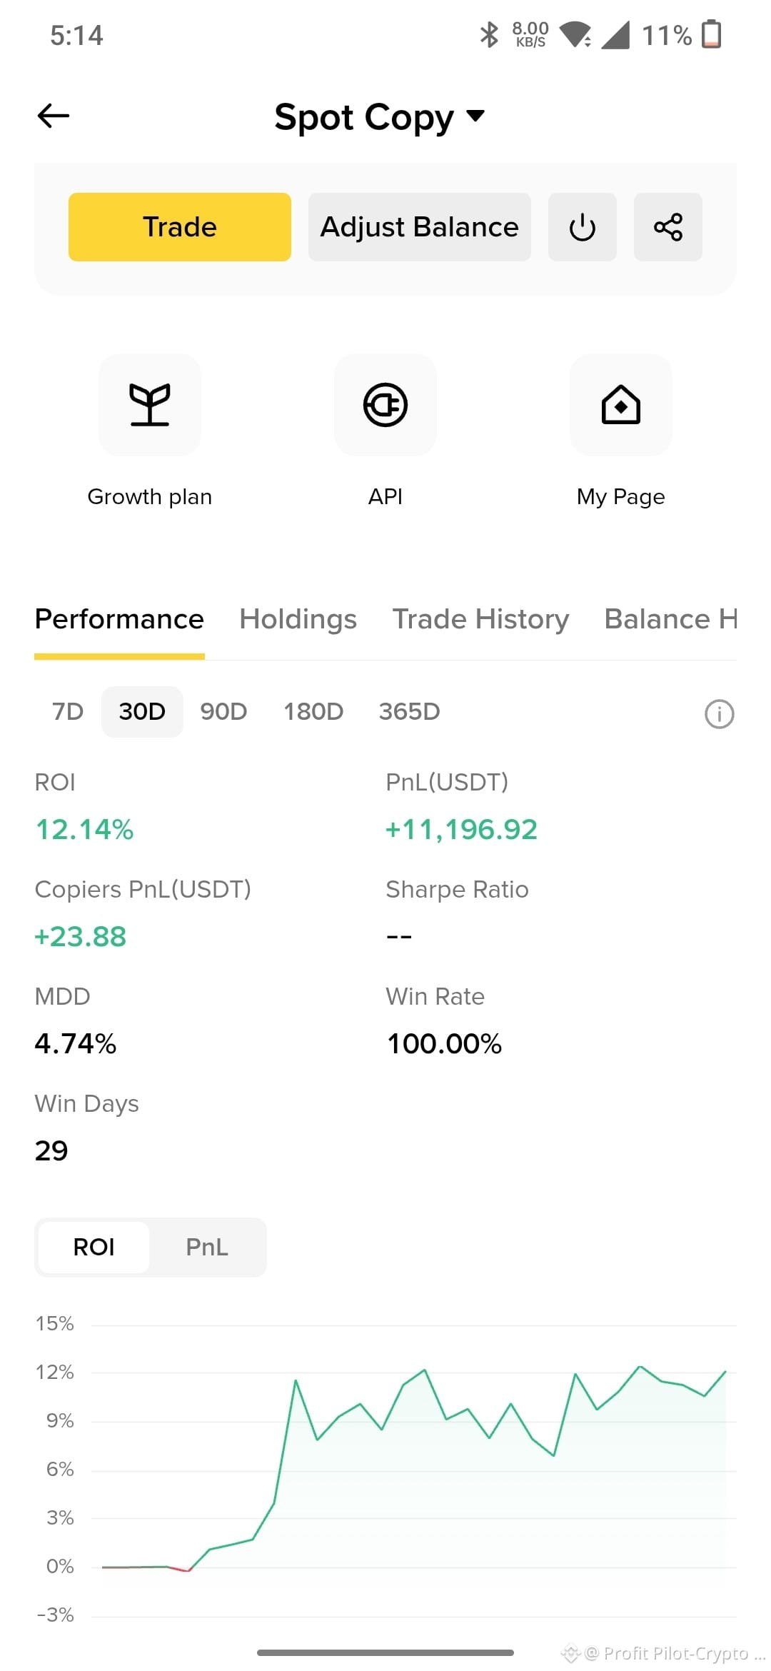Open the Growth plan sprout icon
The image size is (771, 1671).
(150, 405)
